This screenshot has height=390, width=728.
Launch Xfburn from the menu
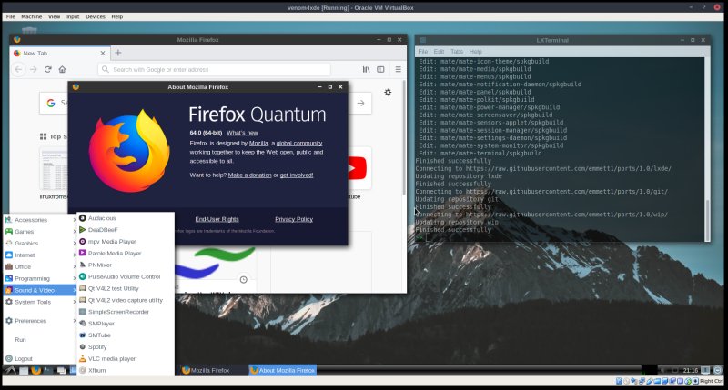pyautogui.click(x=126, y=371)
